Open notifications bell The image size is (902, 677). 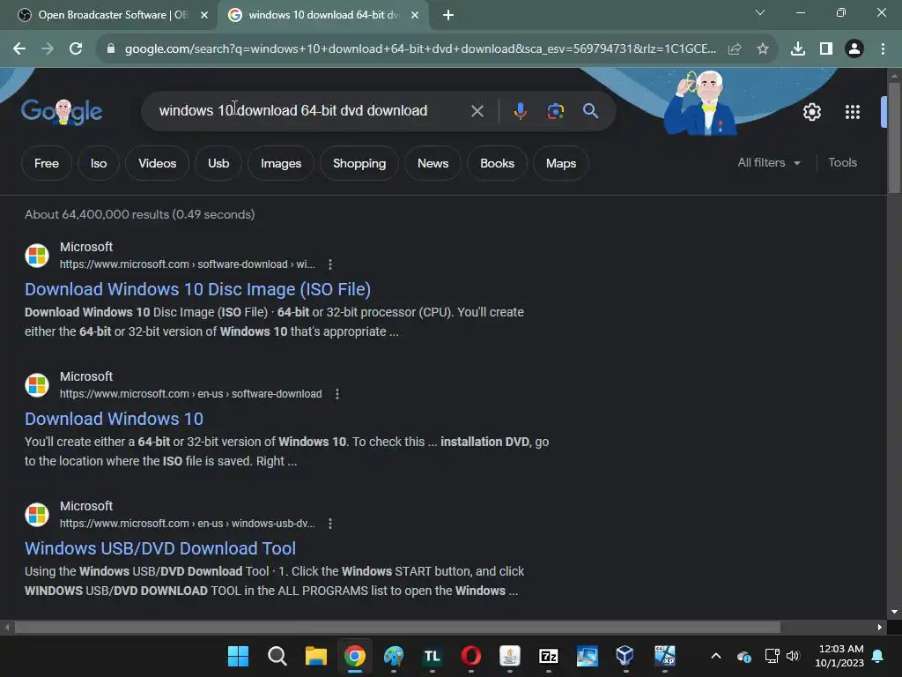[x=878, y=656]
